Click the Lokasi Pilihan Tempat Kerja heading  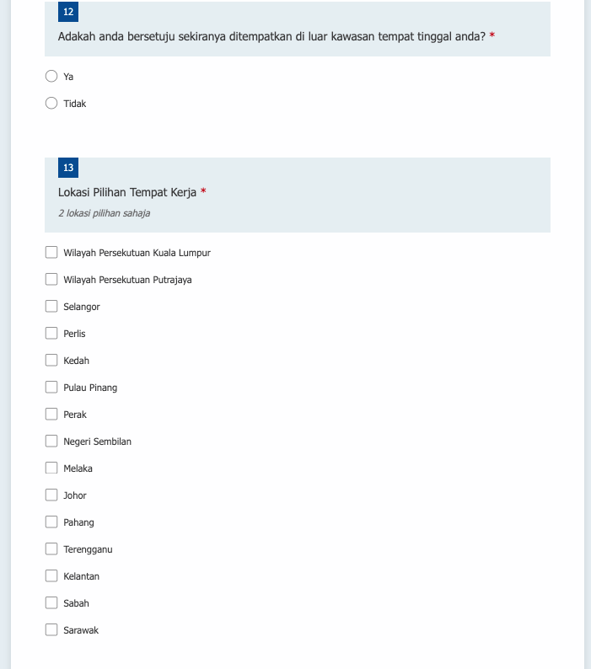coord(127,192)
